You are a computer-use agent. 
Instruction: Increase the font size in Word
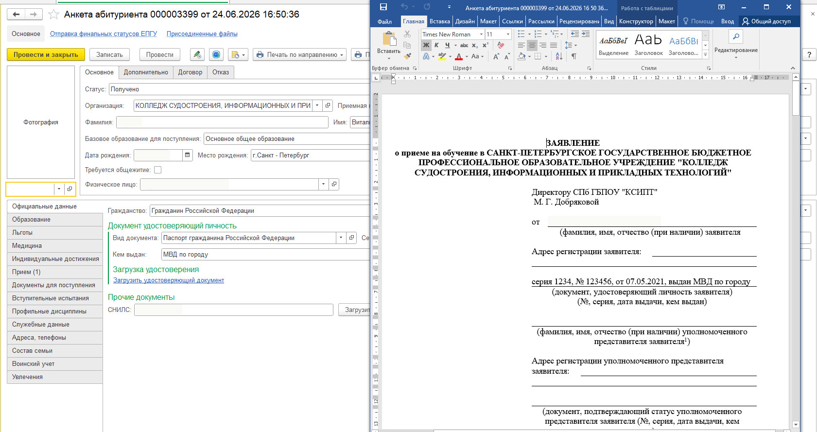pyautogui.click(x=496, y=56)
